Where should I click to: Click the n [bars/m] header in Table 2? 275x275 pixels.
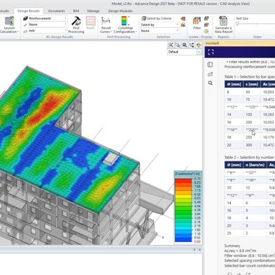(255, 165)
